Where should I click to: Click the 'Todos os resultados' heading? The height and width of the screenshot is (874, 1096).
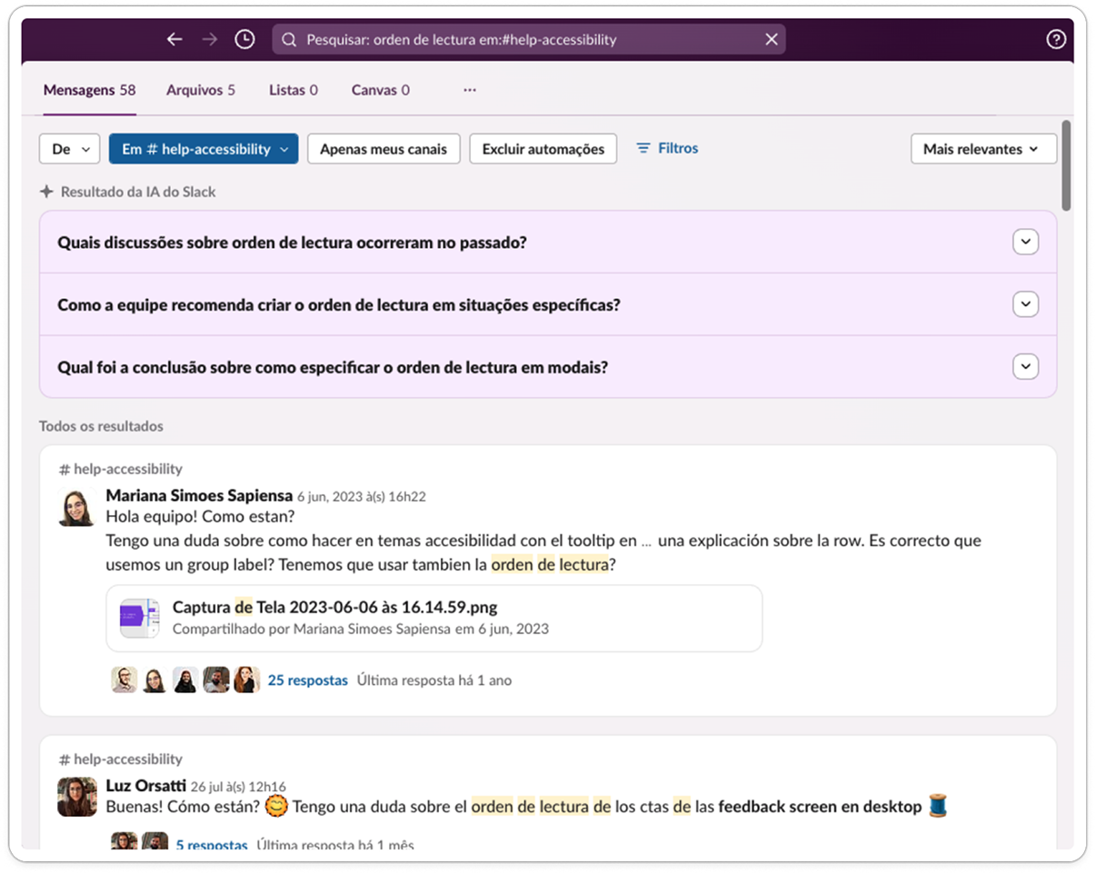tap(101, 426)
